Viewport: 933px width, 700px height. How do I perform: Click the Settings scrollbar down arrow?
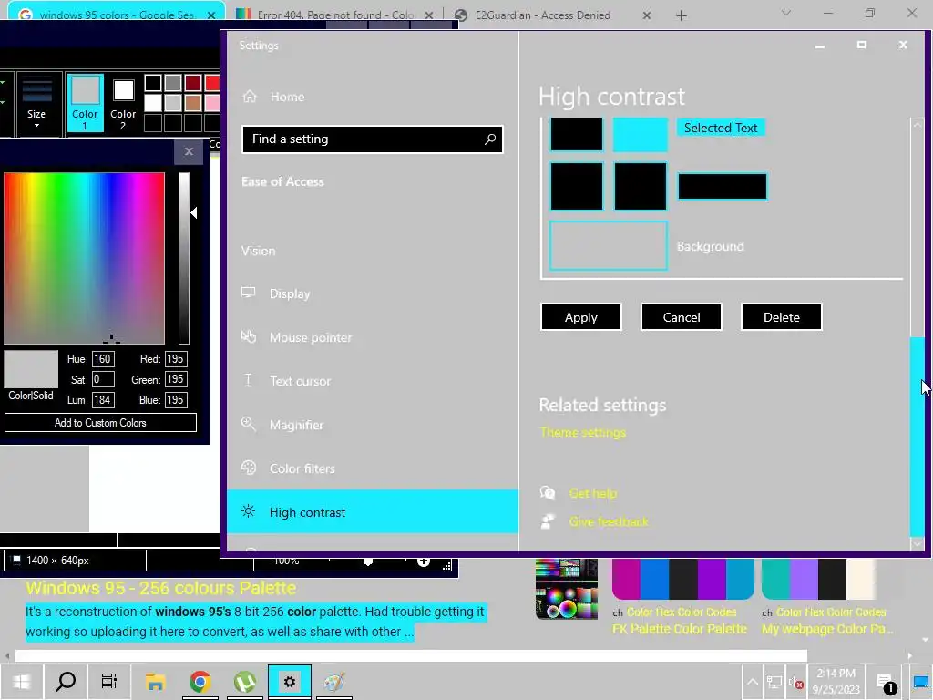[917, 543]
